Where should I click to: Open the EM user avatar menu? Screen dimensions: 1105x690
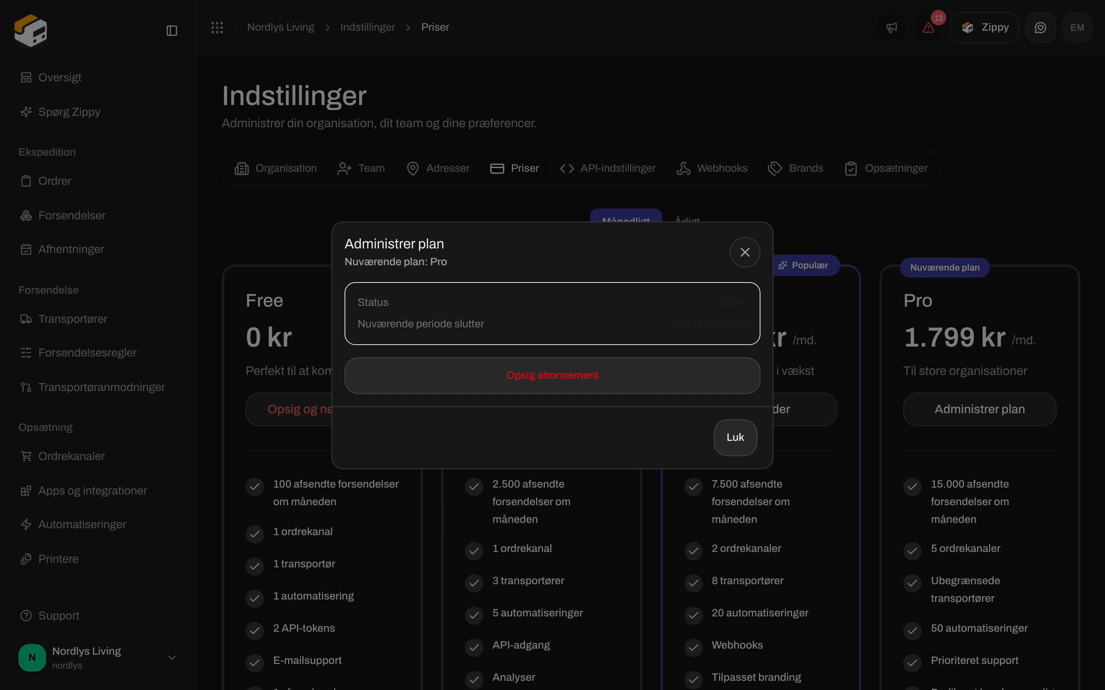(1077, 27)
